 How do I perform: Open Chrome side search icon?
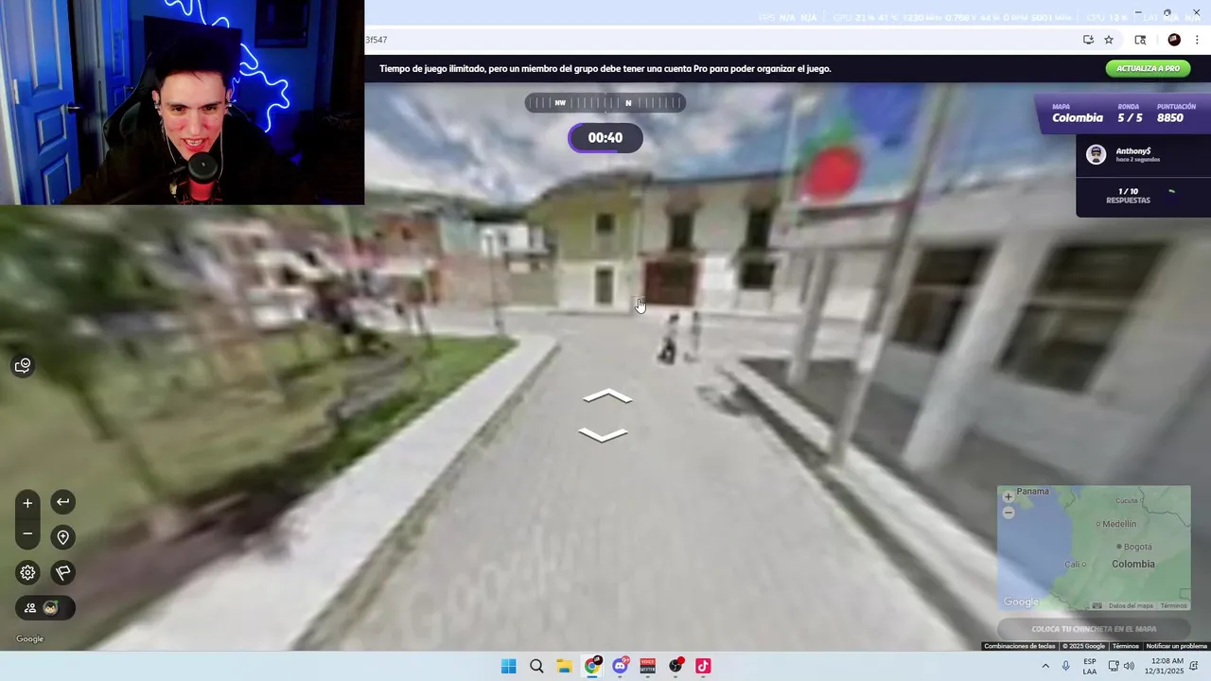[x=1140, y=40]
